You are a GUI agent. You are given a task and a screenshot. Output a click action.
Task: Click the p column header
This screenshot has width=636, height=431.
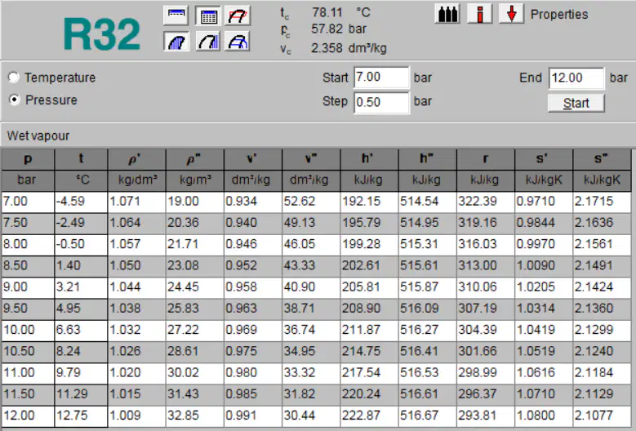pyautogui.click(x=28, y=159)
